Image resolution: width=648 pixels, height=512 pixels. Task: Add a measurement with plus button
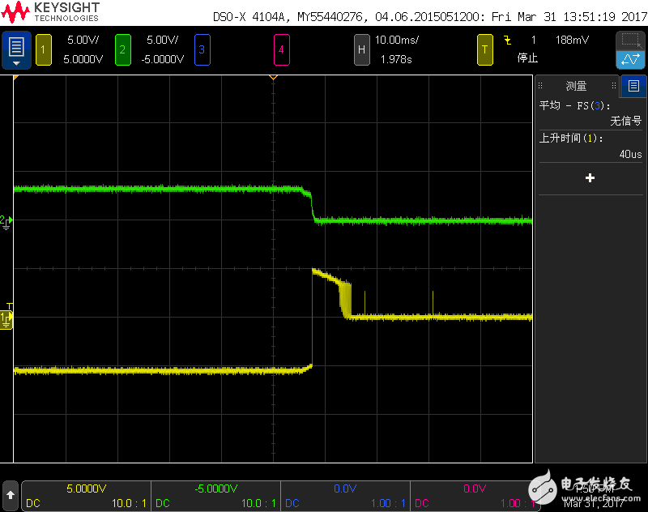(x=590, y=178)
